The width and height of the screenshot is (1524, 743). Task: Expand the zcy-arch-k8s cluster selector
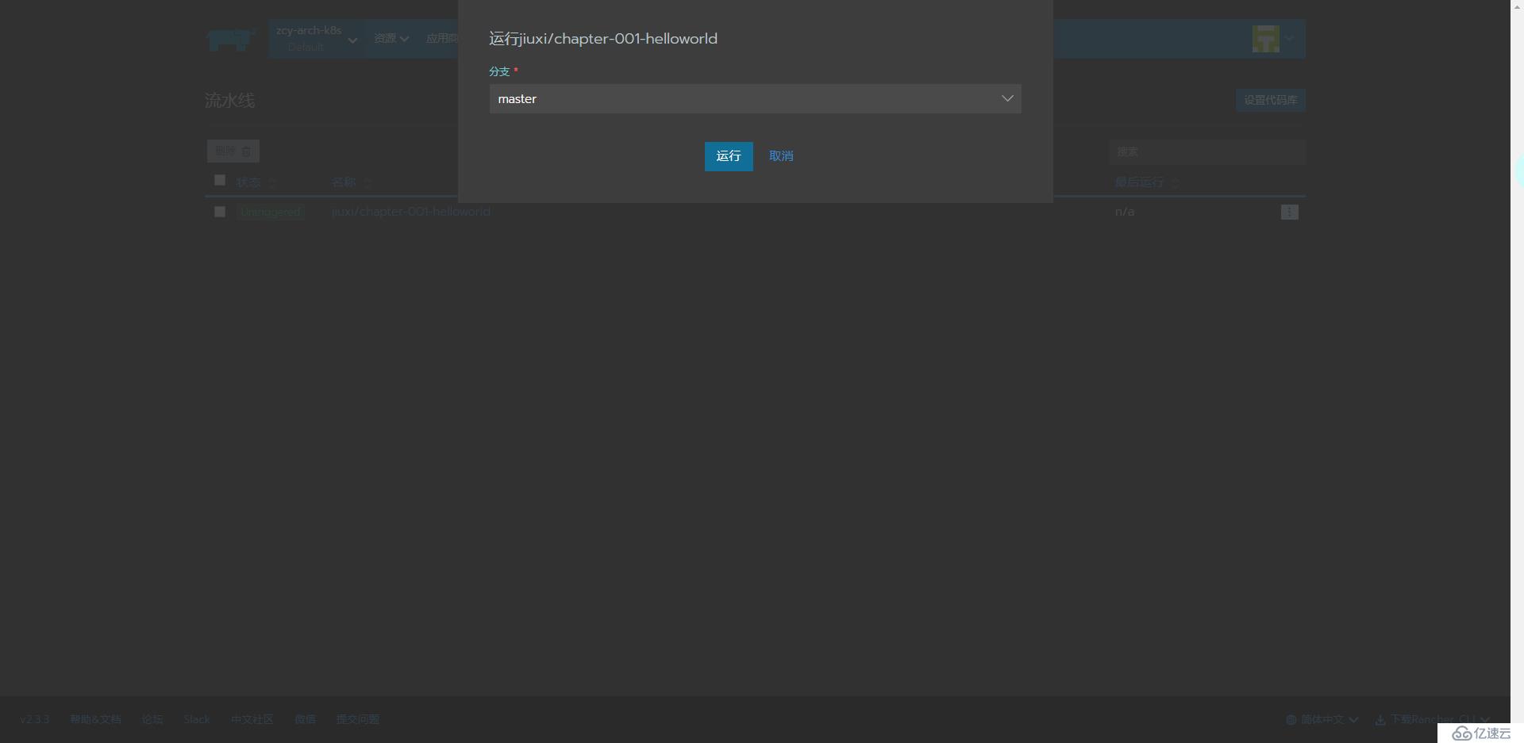pyautogui.click(x=317, y=39)
